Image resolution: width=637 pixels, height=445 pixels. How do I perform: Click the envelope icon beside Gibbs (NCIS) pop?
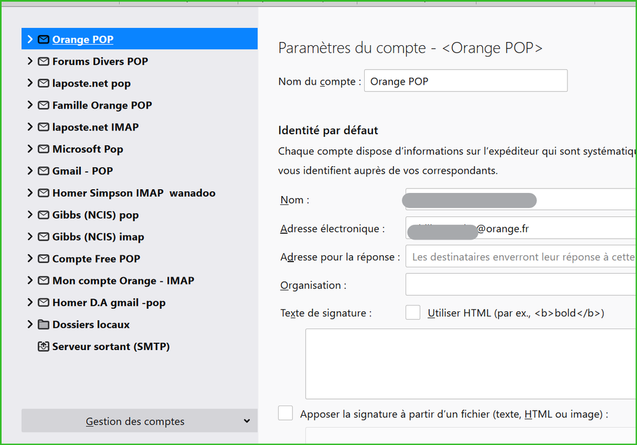coord(43,215)
